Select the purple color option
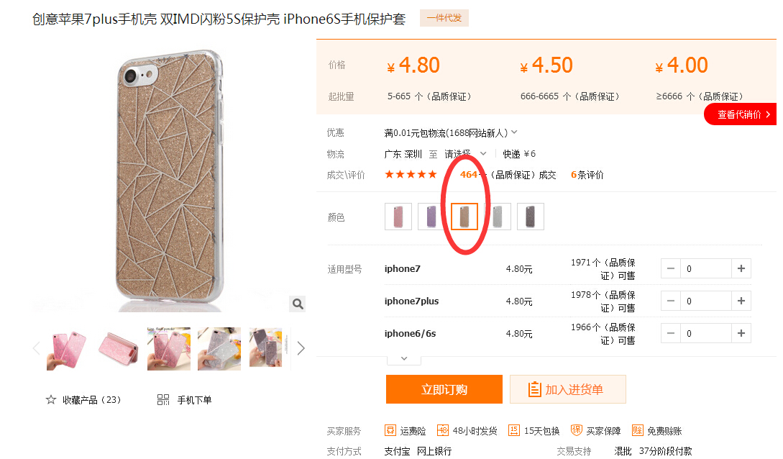783x459 pixels. click(431, 217)
